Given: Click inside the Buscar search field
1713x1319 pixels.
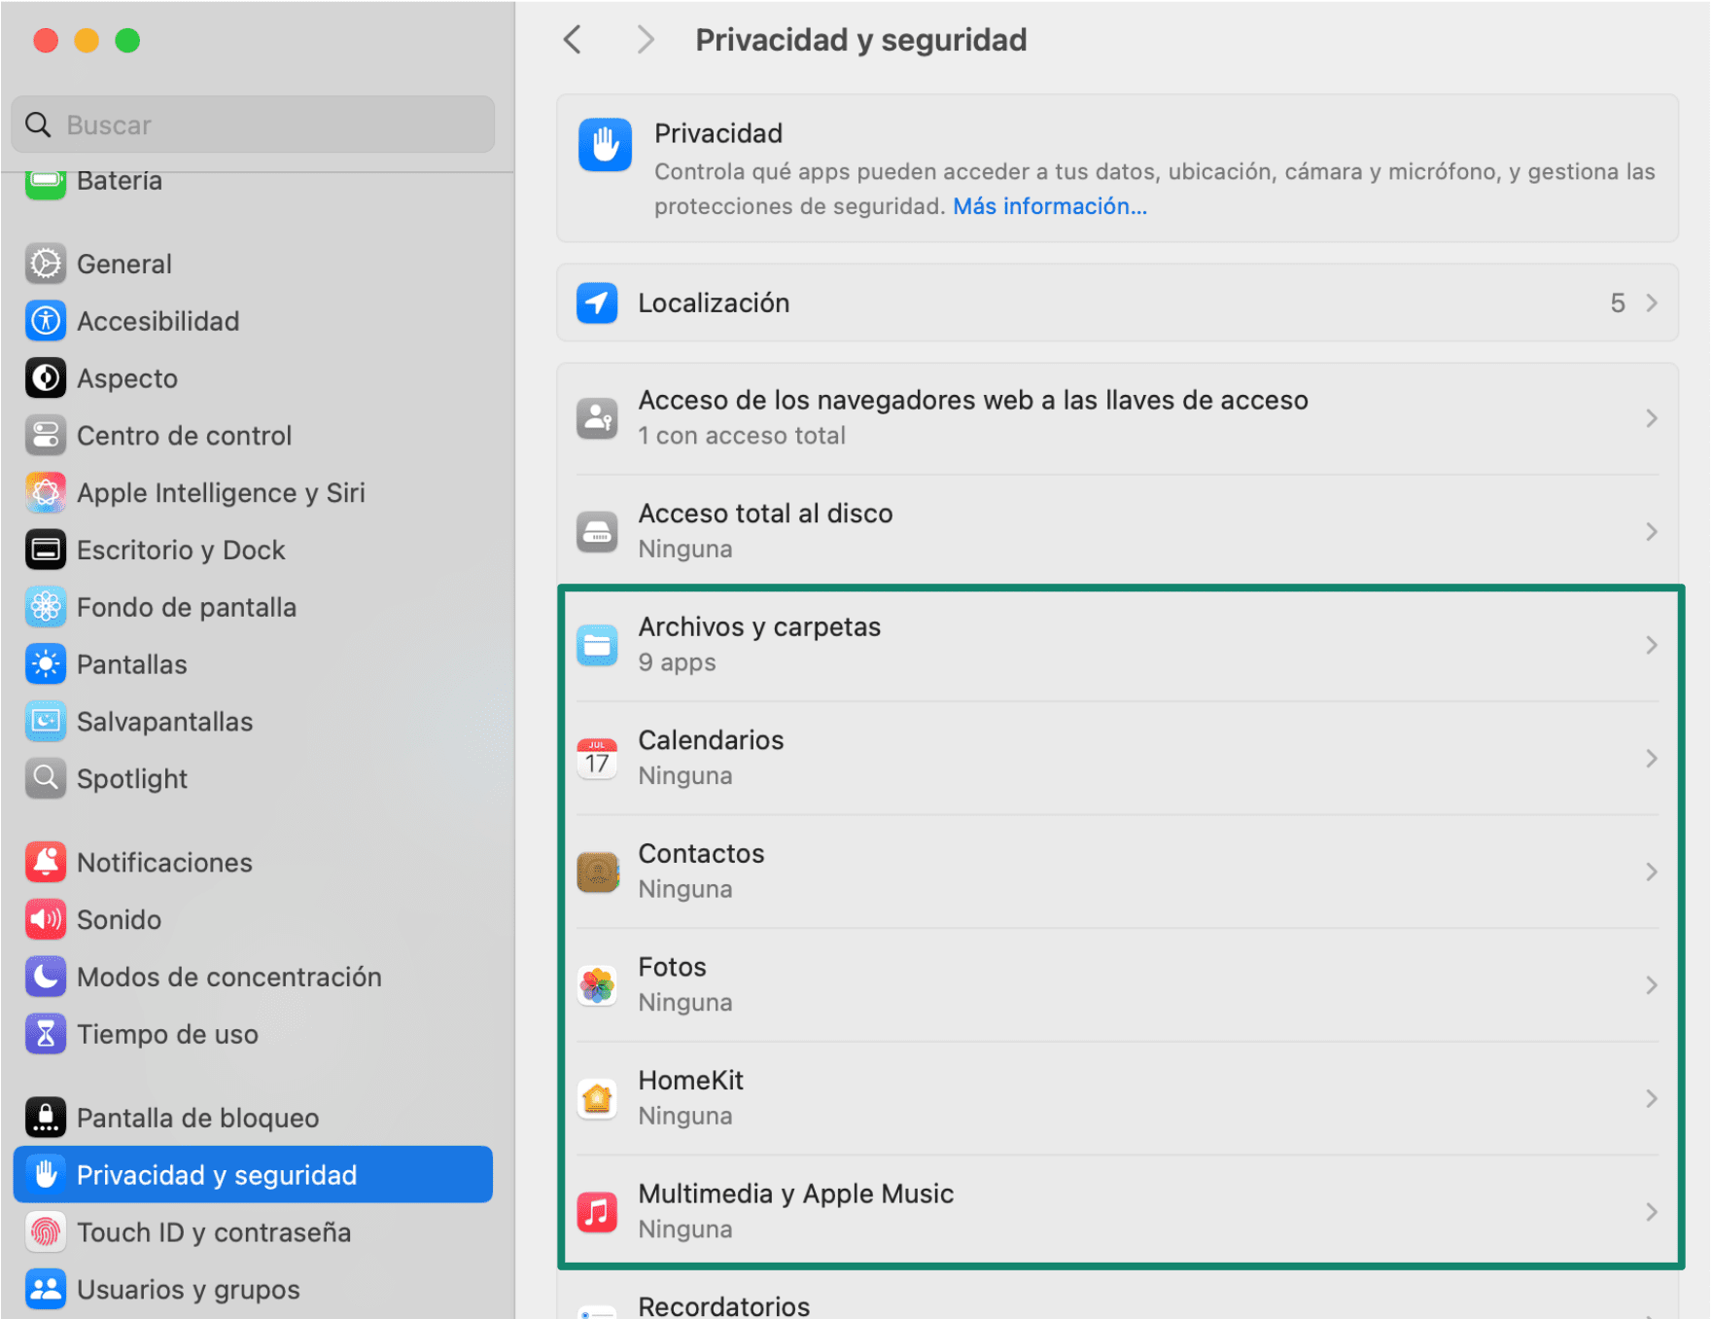Looking at the screenshot, I should [252, 125].
